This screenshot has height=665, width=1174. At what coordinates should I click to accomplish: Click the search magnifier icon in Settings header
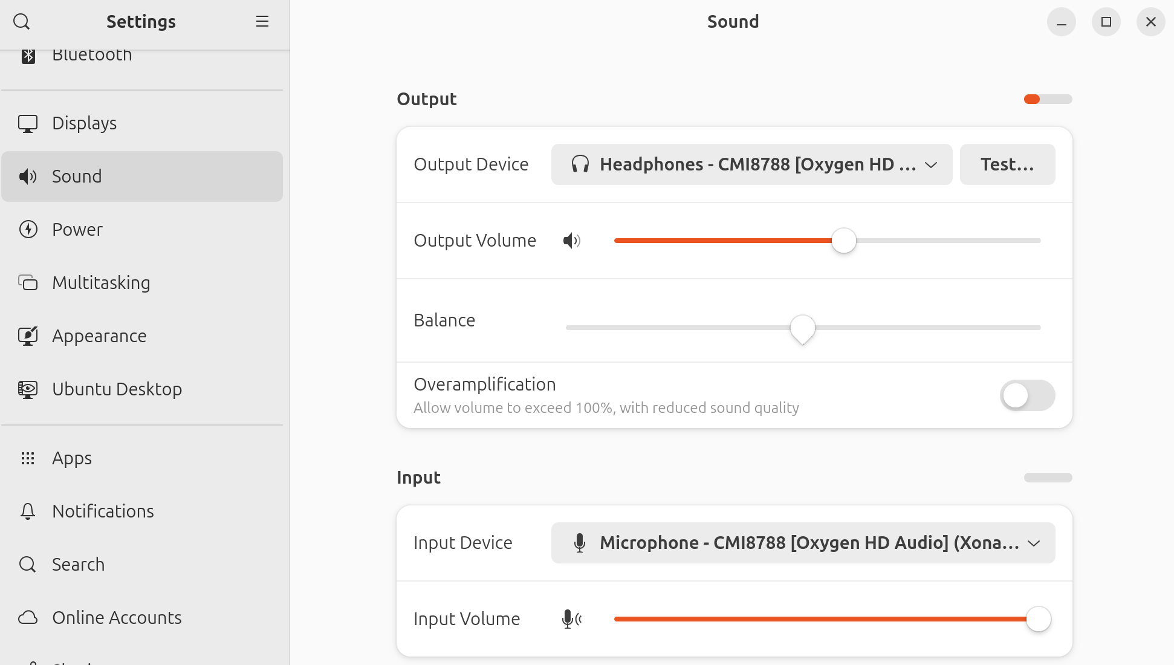[x=22, y=22]
